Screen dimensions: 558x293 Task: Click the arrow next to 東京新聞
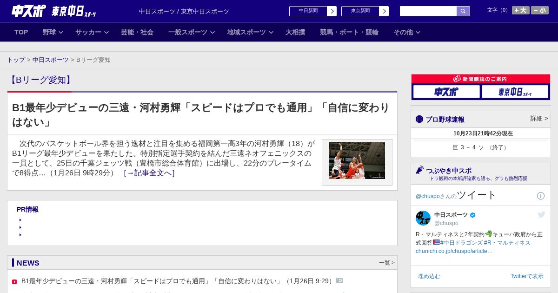tap(384, 11)
